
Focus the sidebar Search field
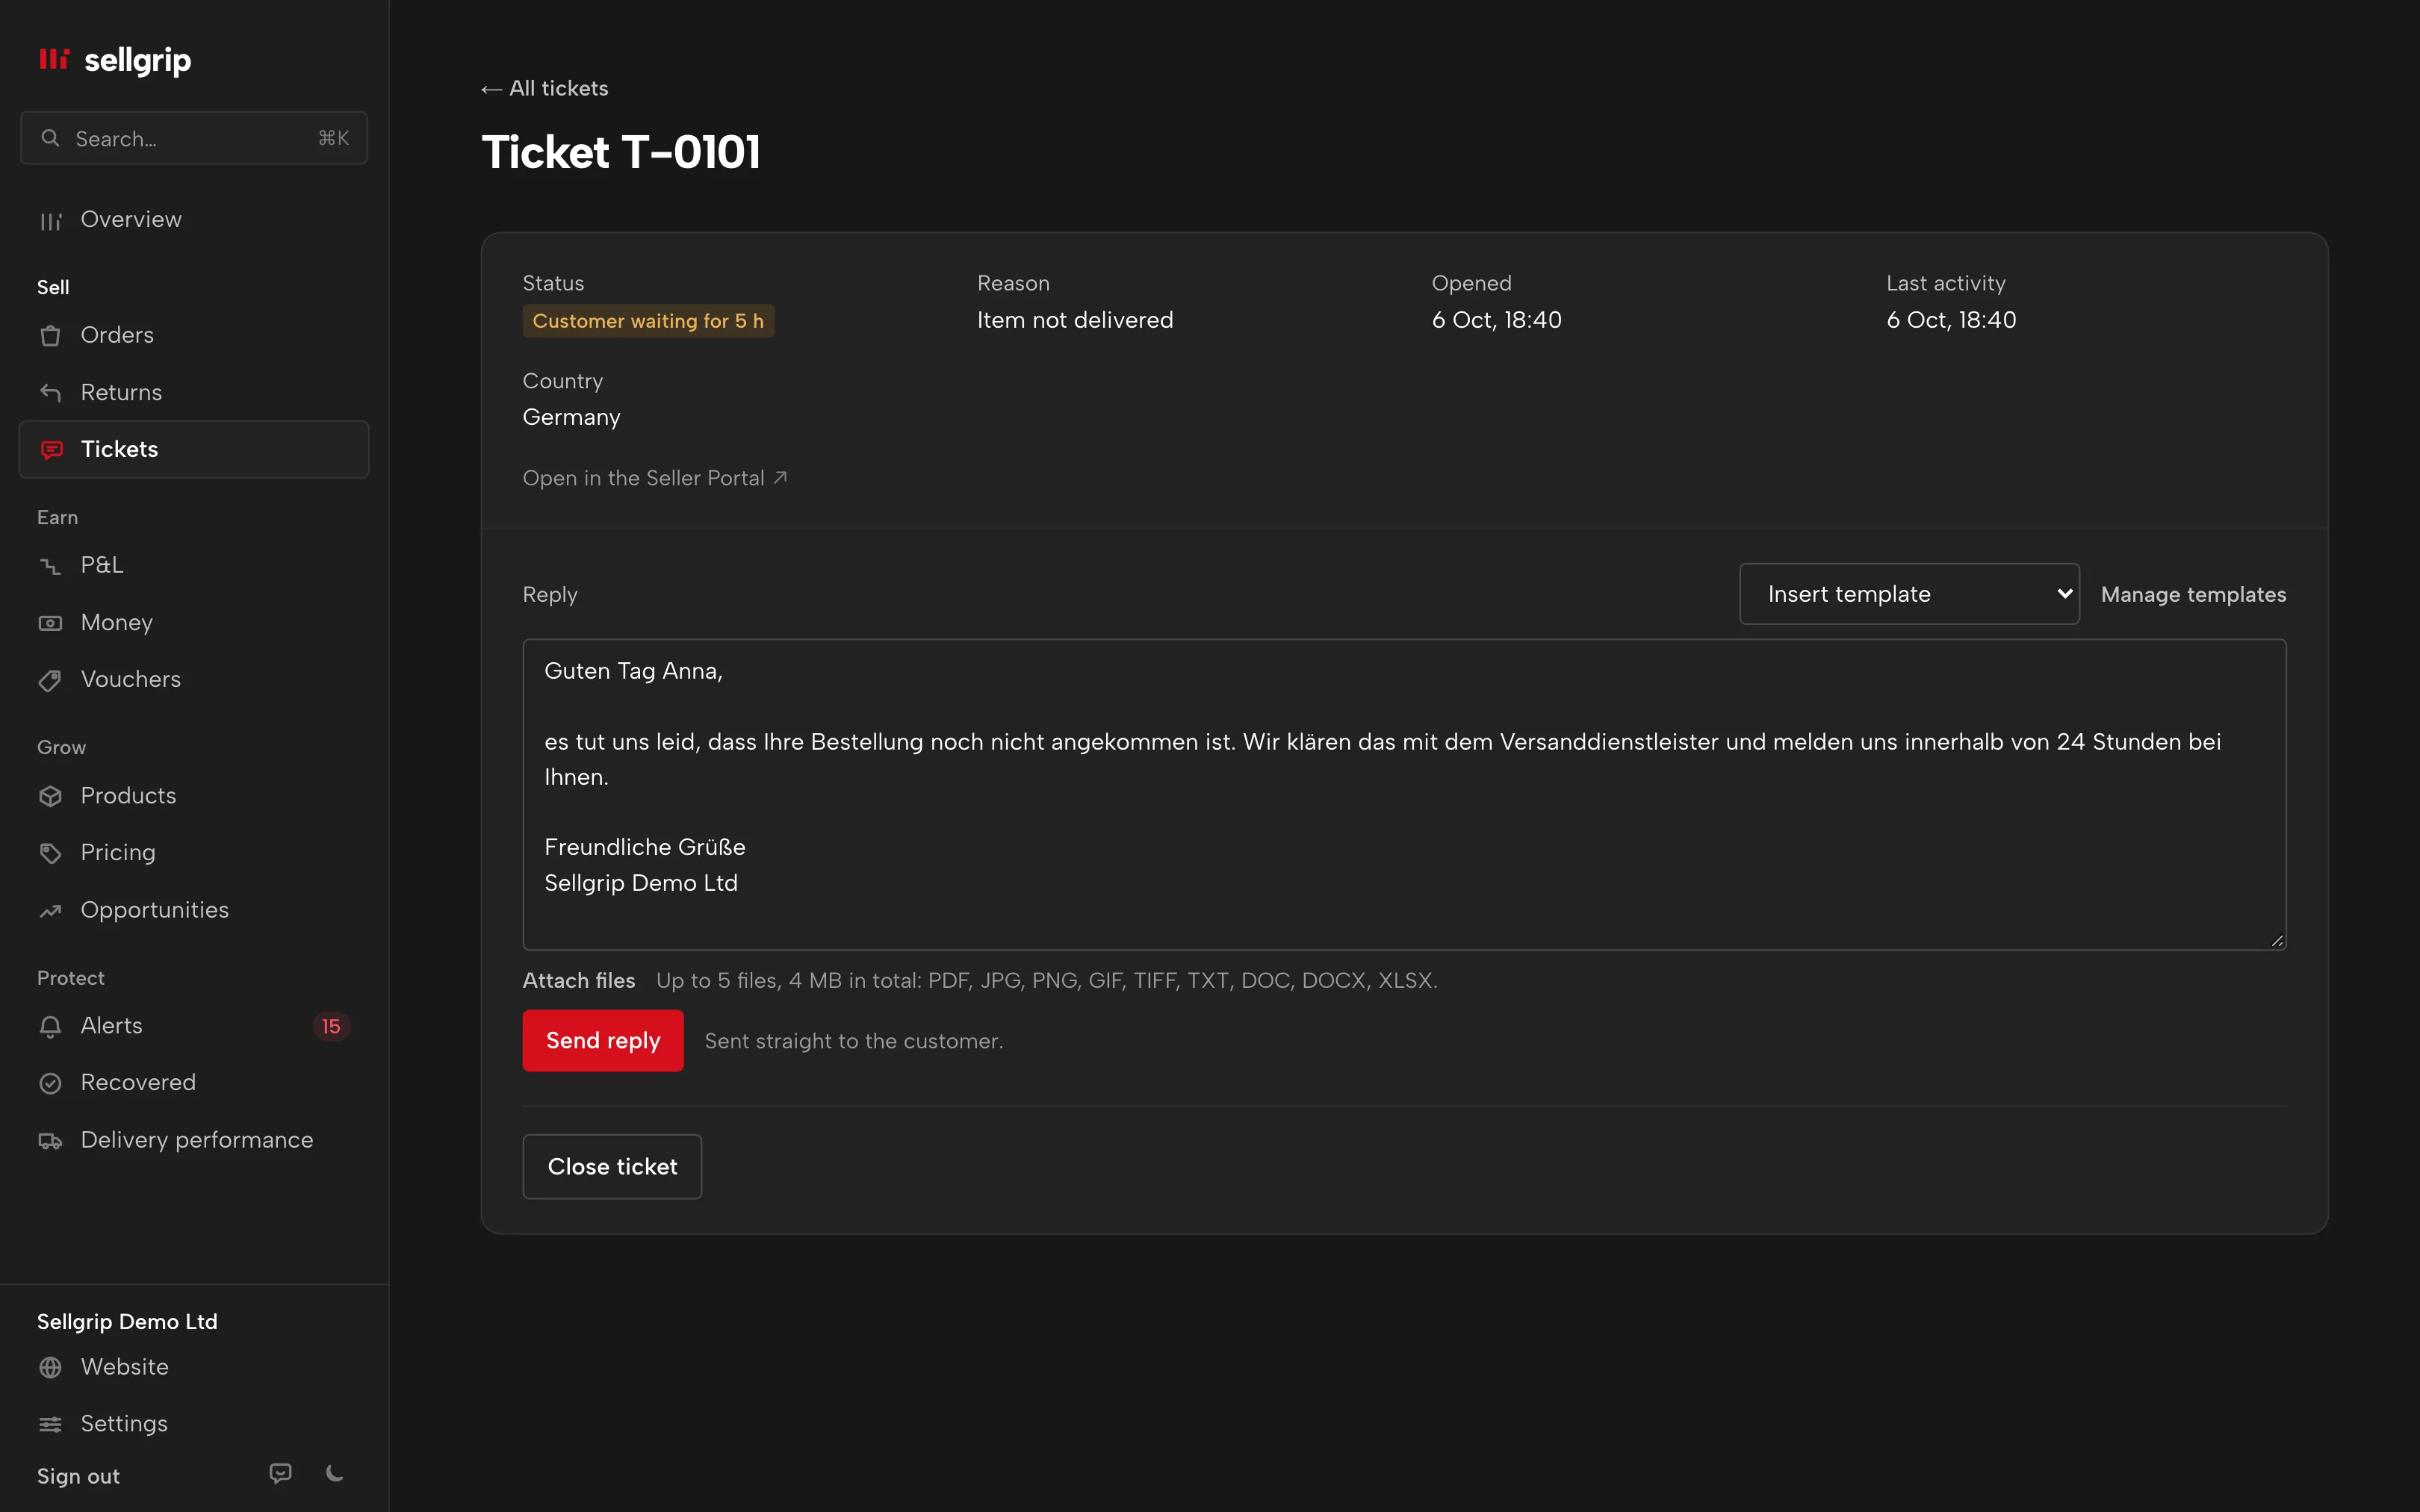194,138
